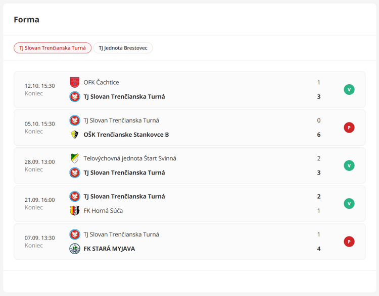Click the win badge for the 28.09. match

point(349,165)
